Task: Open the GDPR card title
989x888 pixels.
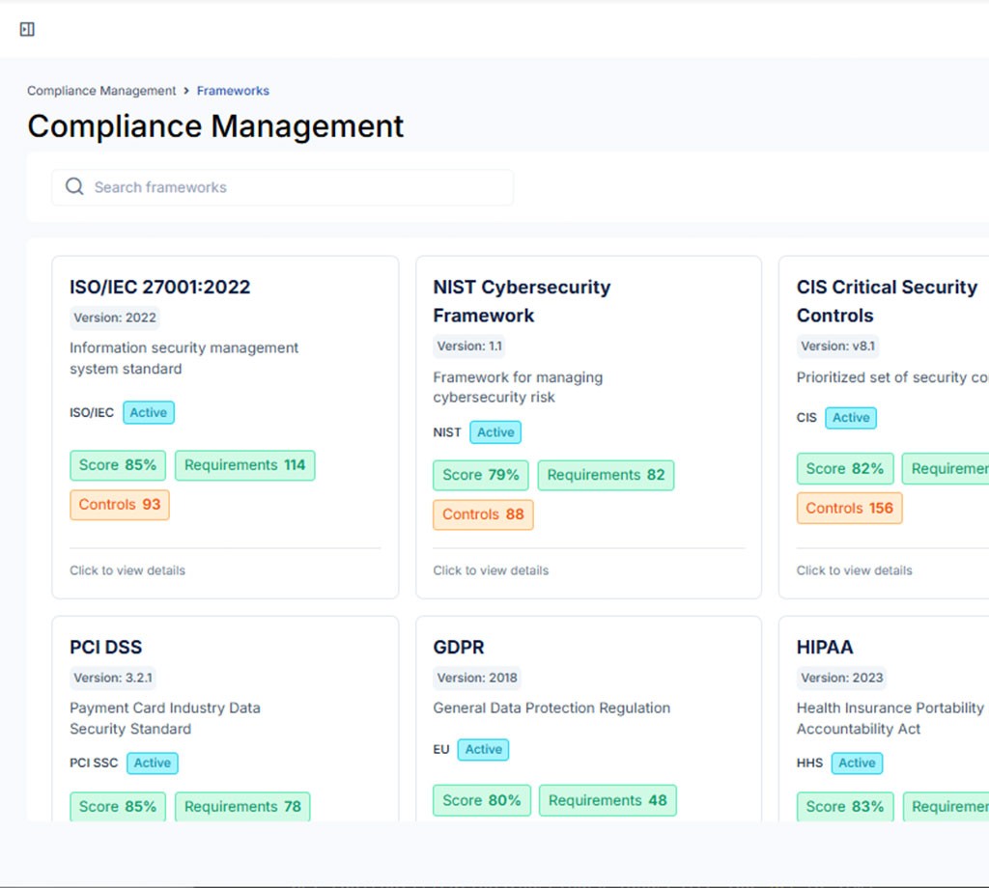Action: click(459, 648)
